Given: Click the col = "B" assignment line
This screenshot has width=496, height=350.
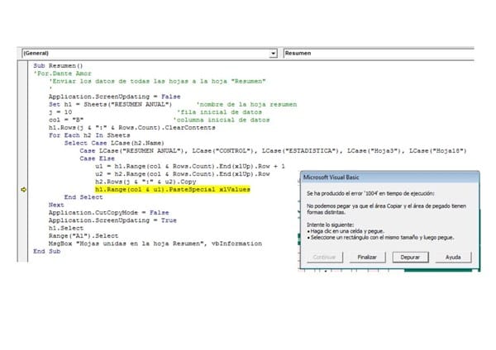Looking at the screenshot, I should (67, 119).
